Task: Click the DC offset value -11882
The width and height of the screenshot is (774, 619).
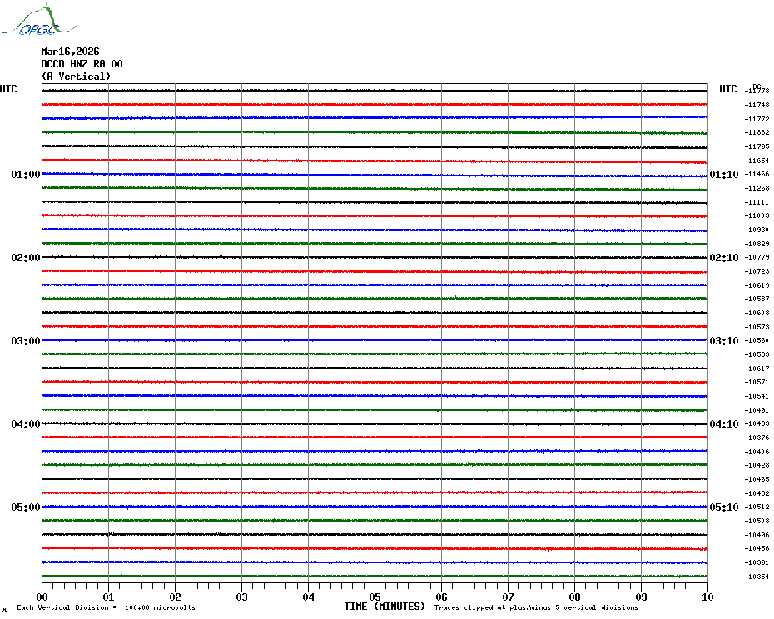Action: coord(757,133)
